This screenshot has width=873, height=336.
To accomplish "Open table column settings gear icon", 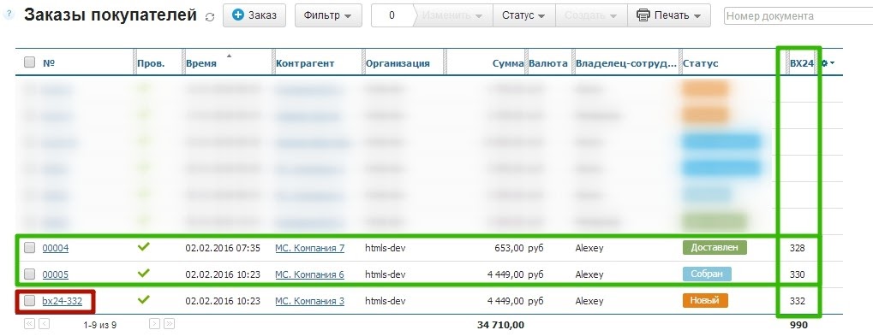I will click(828, 63).
